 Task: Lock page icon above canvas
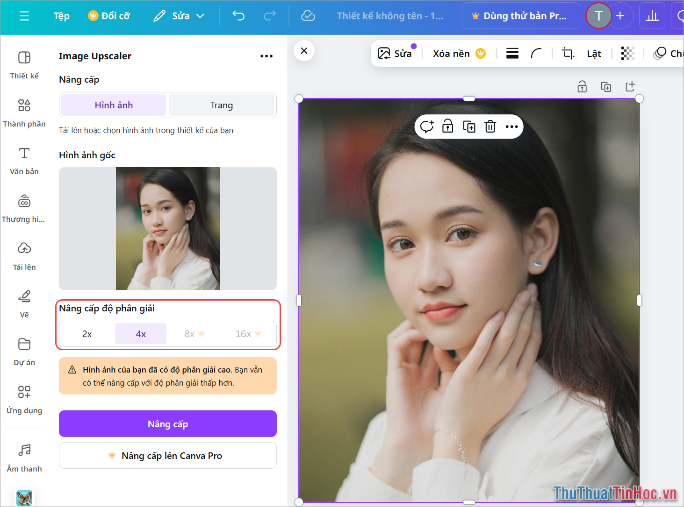[x=582, y=86]
